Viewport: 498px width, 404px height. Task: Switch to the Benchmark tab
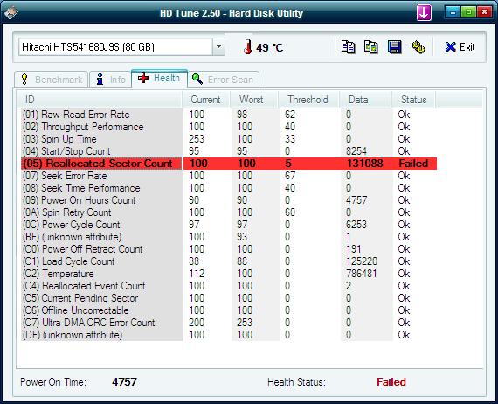[51, 80]
